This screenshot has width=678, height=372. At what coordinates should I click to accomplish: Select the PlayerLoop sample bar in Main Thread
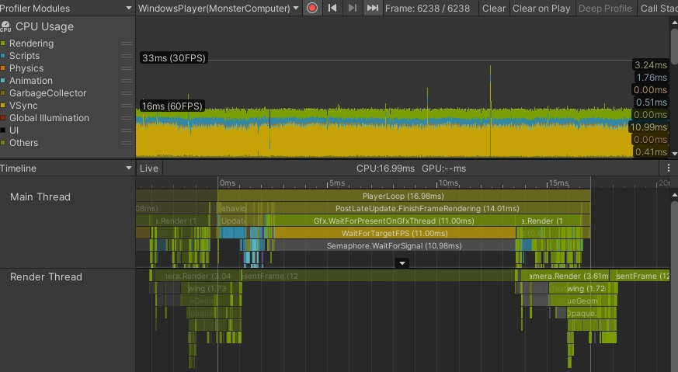[403, 196]
